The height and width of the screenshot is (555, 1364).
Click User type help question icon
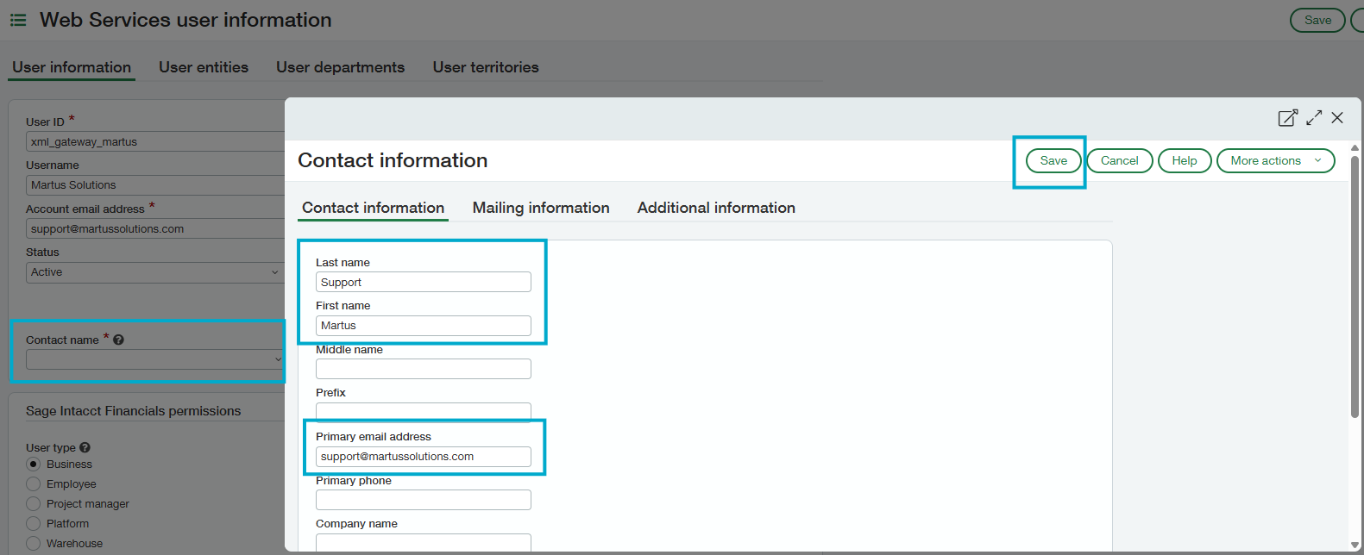(x=85, y=447)
